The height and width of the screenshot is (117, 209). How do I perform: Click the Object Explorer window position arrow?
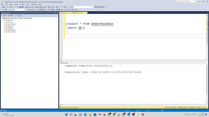[54, 13]
